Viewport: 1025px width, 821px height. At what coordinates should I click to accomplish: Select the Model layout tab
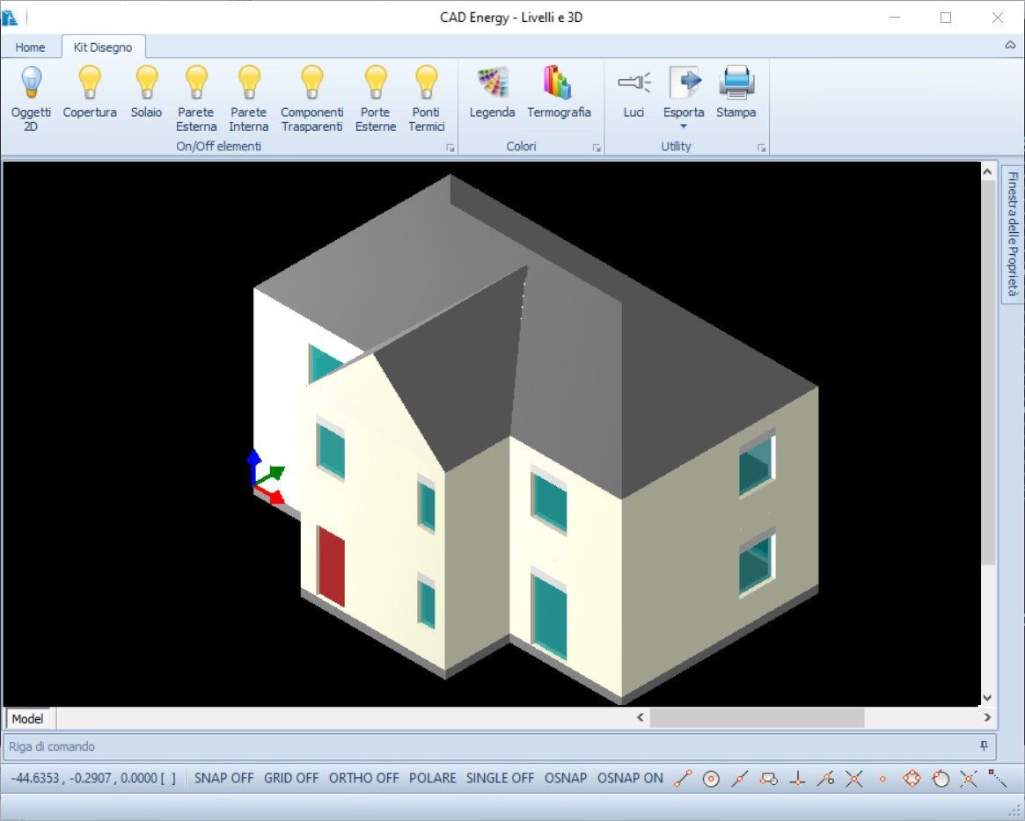(x=27, y=719)
